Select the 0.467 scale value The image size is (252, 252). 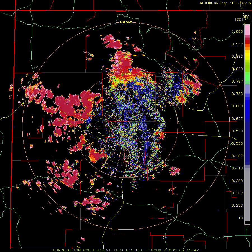237,156
